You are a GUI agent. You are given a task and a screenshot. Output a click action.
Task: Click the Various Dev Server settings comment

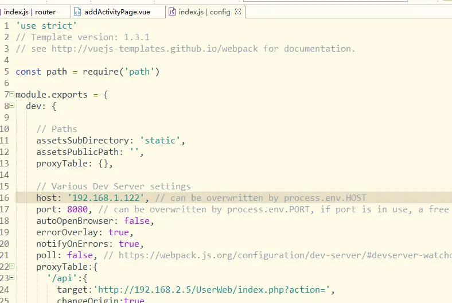114,187
